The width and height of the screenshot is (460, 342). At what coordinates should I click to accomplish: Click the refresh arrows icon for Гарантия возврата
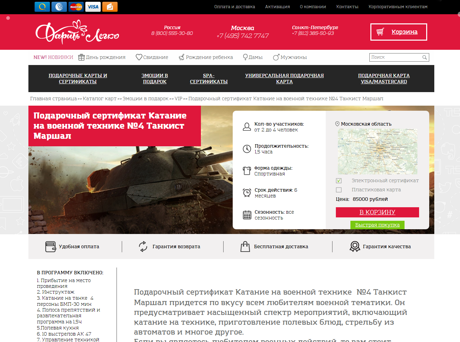[143, 247]
